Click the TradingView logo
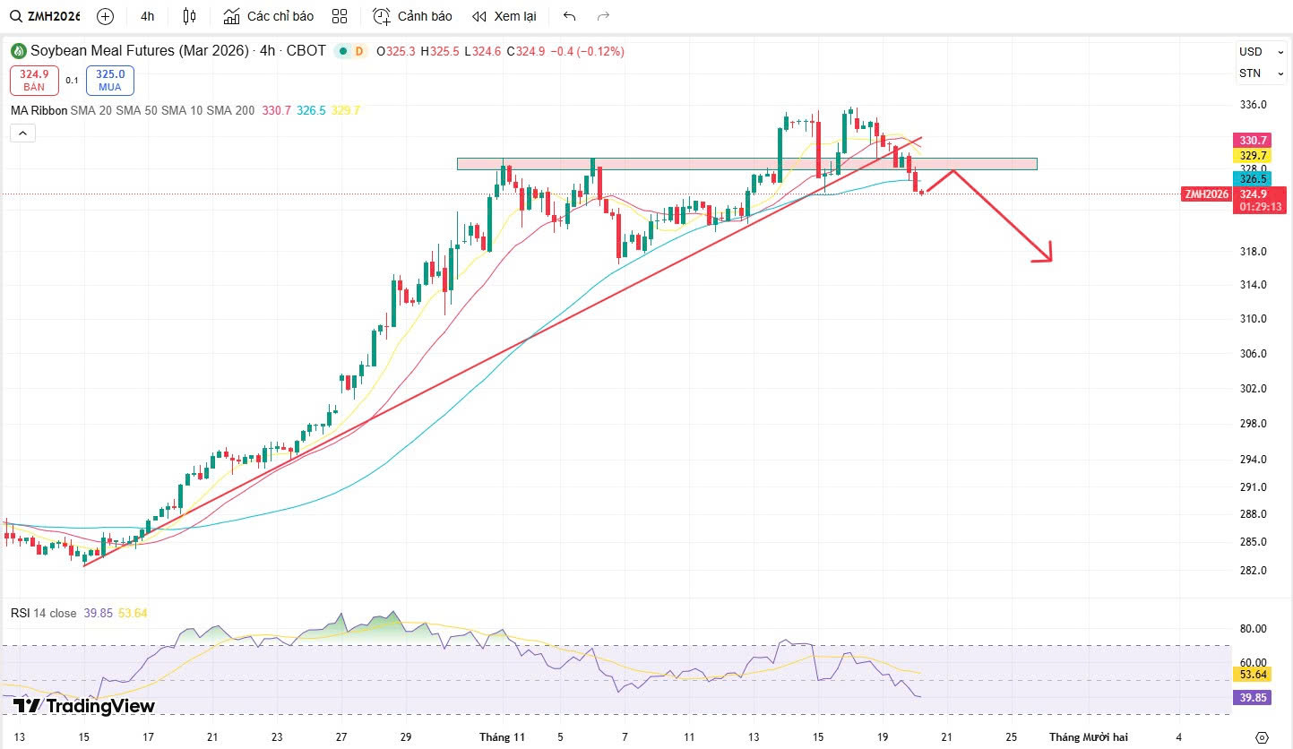This screenshot has height=749, width=1293. coord(85,706)
